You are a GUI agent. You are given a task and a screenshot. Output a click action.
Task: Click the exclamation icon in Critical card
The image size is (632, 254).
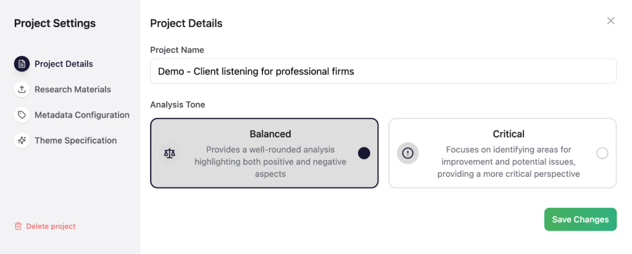tap(407, 153)
